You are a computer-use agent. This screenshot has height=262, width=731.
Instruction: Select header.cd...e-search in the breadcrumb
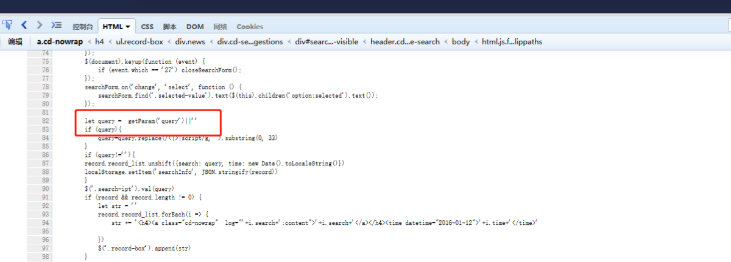tap(404, 42)
